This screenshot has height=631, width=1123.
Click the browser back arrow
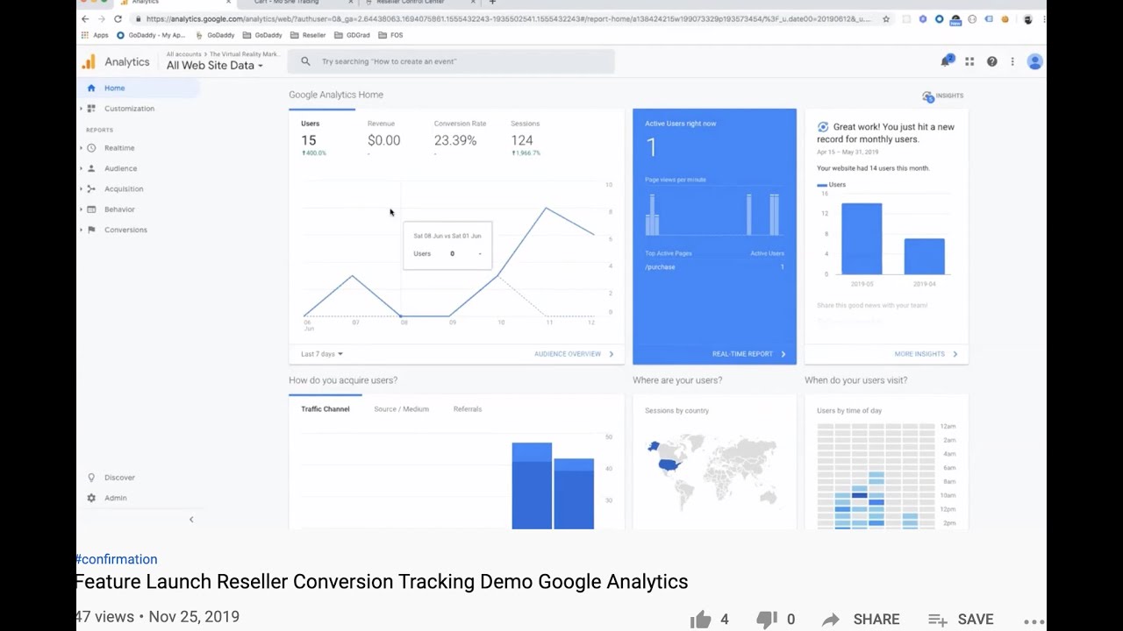(85, 18)
